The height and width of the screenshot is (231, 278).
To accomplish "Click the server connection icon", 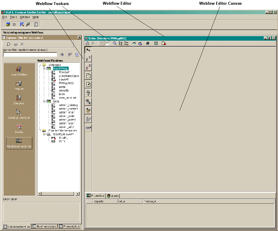I will click(x=28, y=24).
